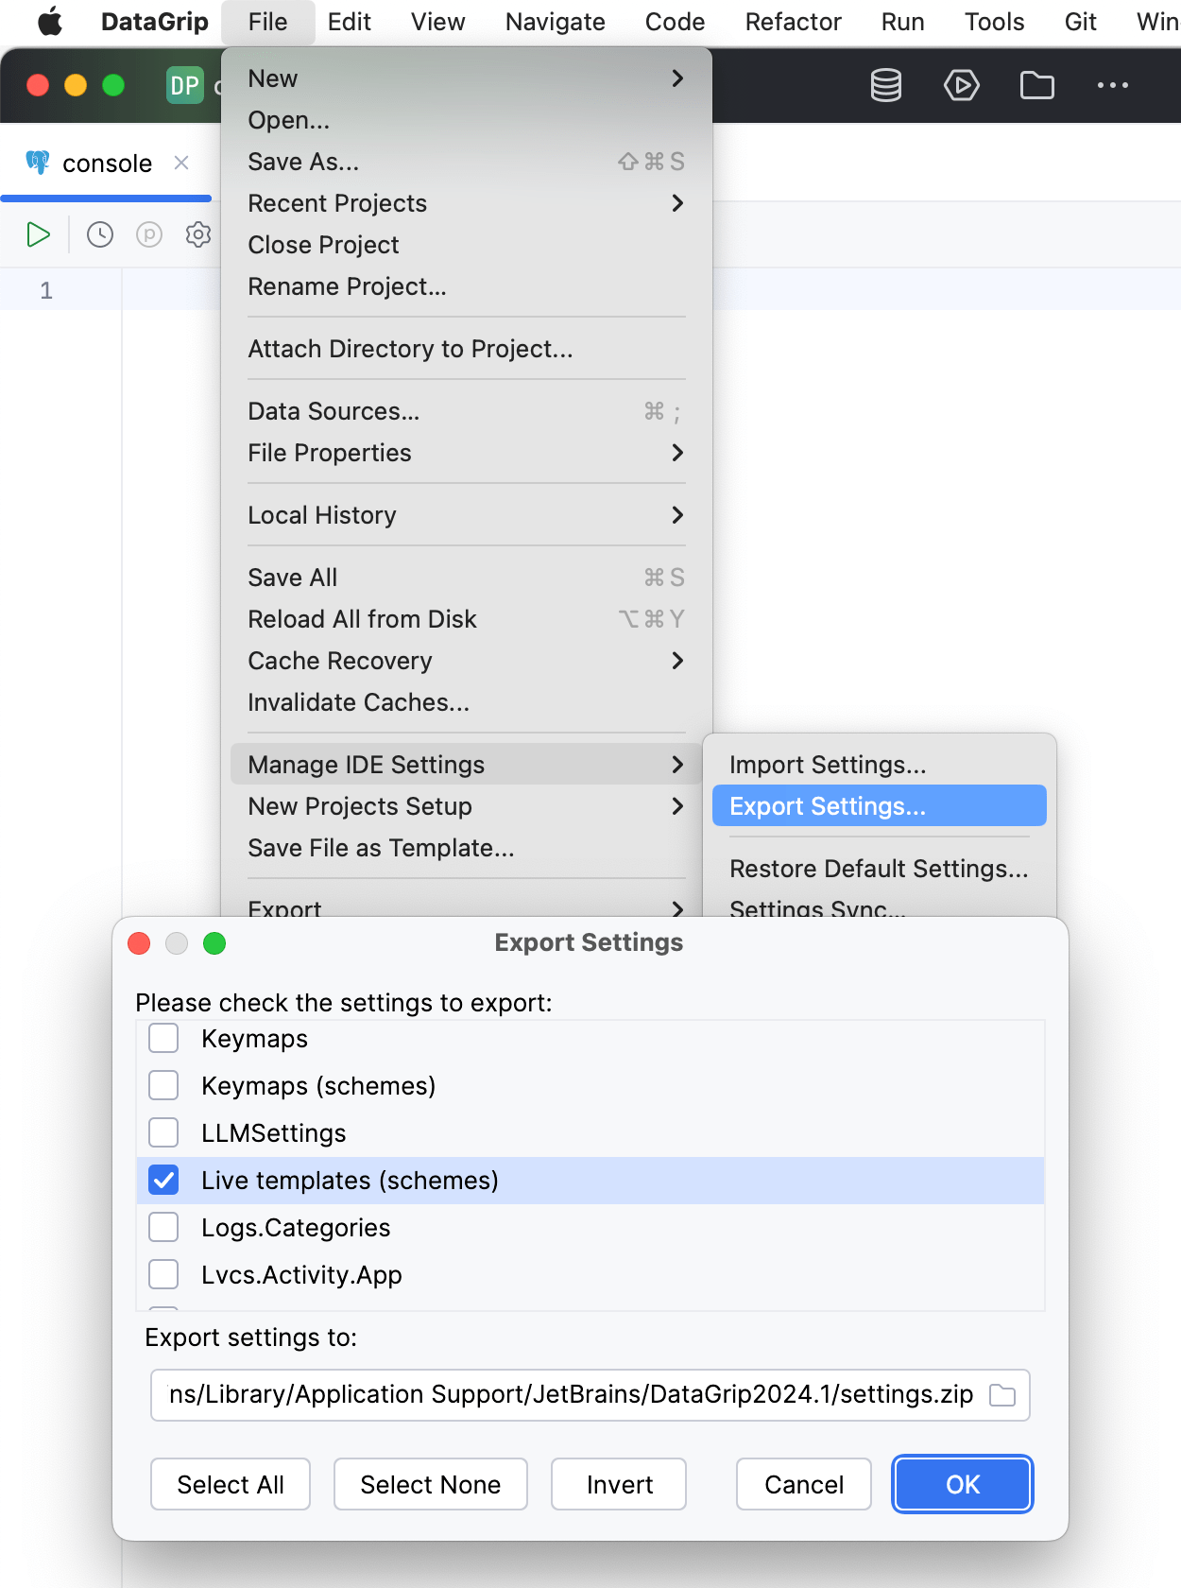Browse for export path folder icon
Image resolution: width=1181 pixels, height=1588 pixels.
click(x=1001, y=1395)
